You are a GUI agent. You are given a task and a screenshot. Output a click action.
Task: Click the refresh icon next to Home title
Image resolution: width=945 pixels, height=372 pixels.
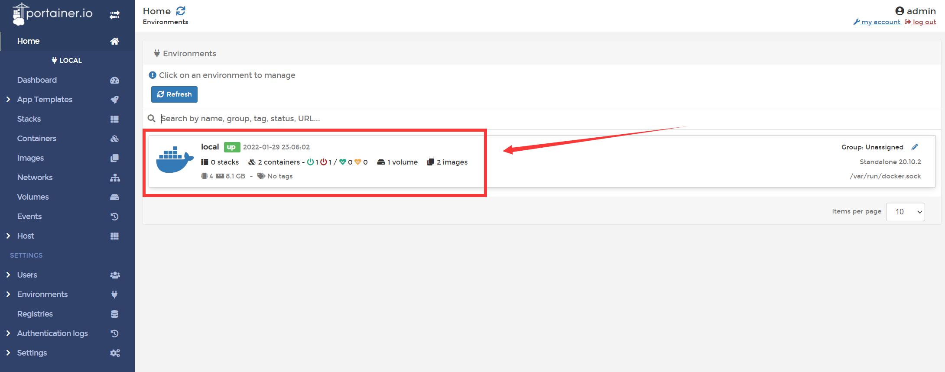pyautogui.click(x=181, y=11)
